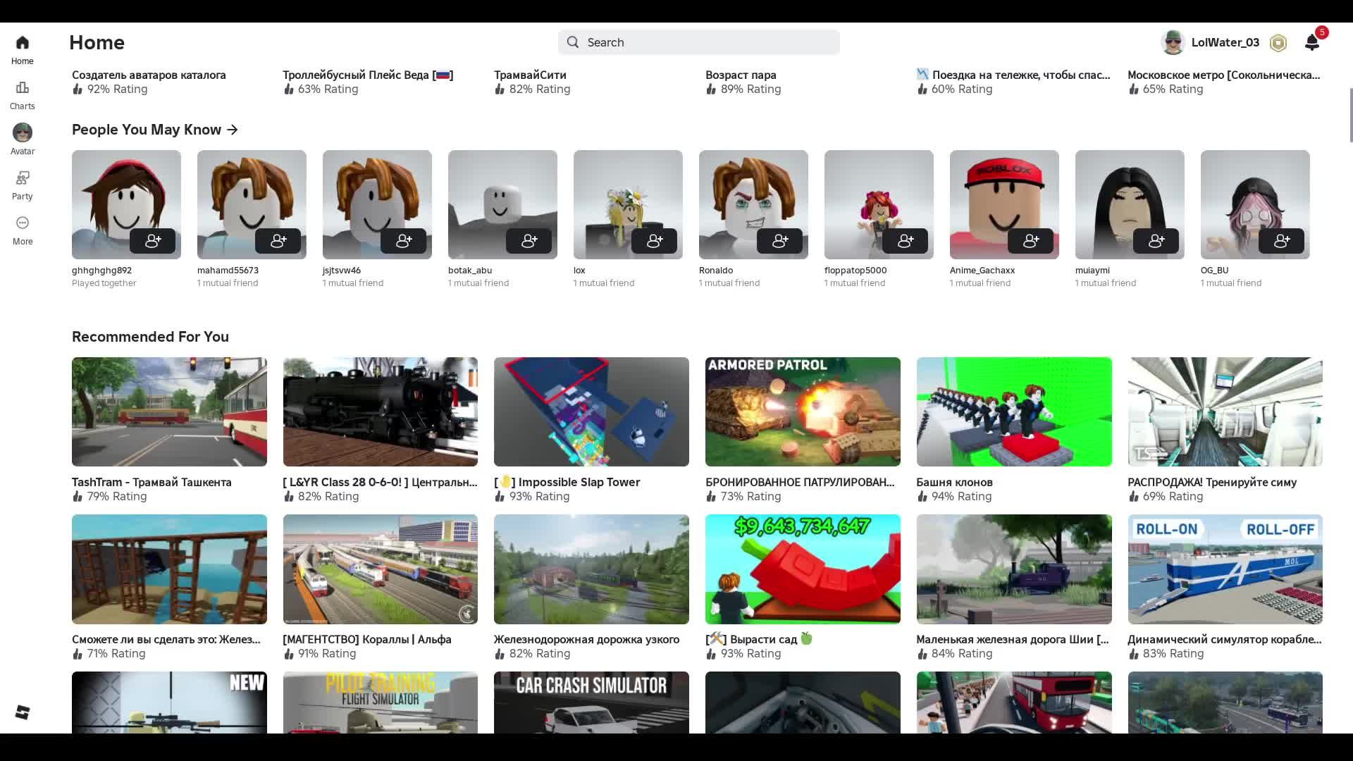Click the add friend icon on Ronaldo's card

(780, 241)
